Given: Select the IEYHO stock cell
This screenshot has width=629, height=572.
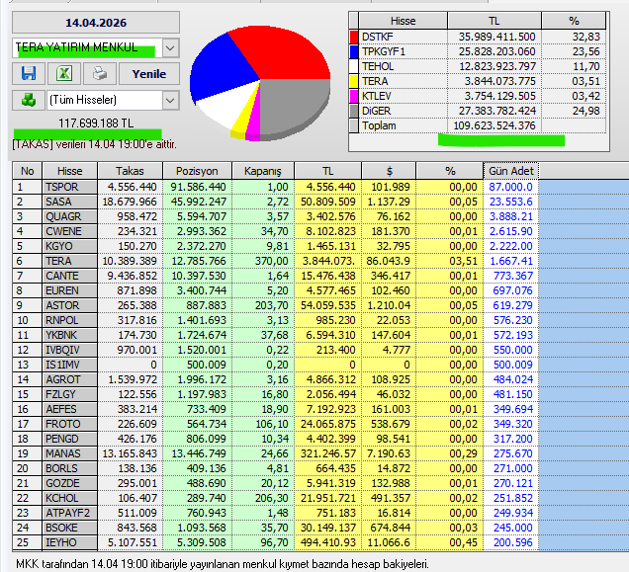Looking at the screenshot, I should pos(70,543).
